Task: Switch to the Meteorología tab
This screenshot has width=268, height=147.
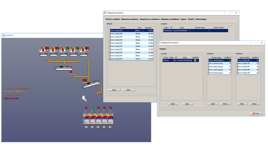Action: point(201,19)
